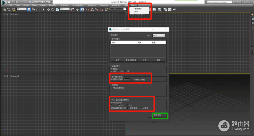Image resolution: width=254 pixels, height=136 pixels.
Task: Open the Edit menu
Action: [10, 5]
